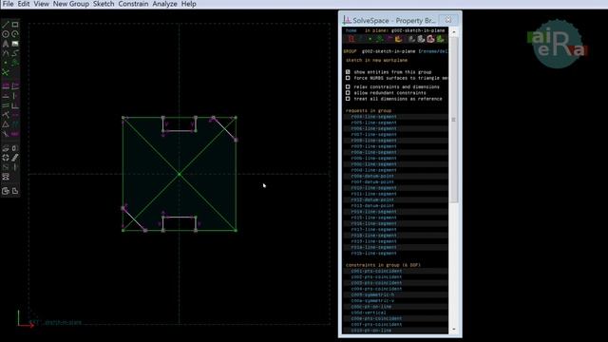608x342 pixels.
Task: Open request r004-line-segment
Action: point(373,117)
